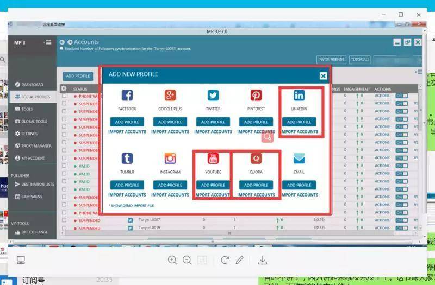Click the Twitter icon for Tw-yp-L0019

[x=130, y=228]
